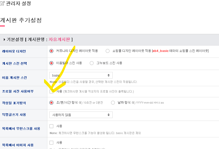The width and height of the screenshot is (219, 149).
Task: Enable 목록에서 무한스크롤 사용 checkbox
Action: click(x=51, y=126)
